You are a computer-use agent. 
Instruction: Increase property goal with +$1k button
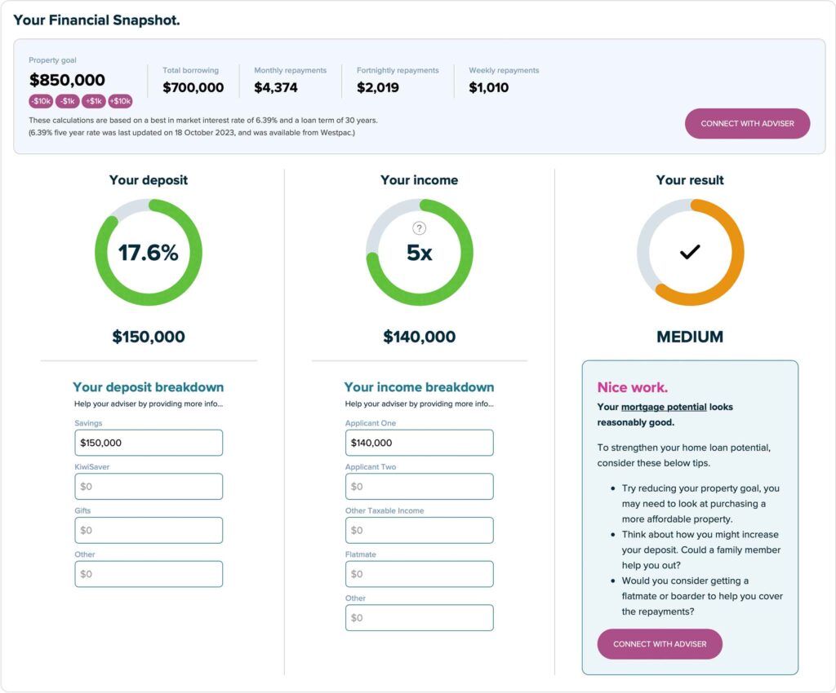coord(93,101)
